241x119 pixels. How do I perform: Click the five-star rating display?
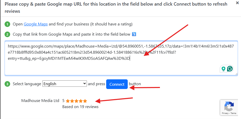[x=76, y=101]
